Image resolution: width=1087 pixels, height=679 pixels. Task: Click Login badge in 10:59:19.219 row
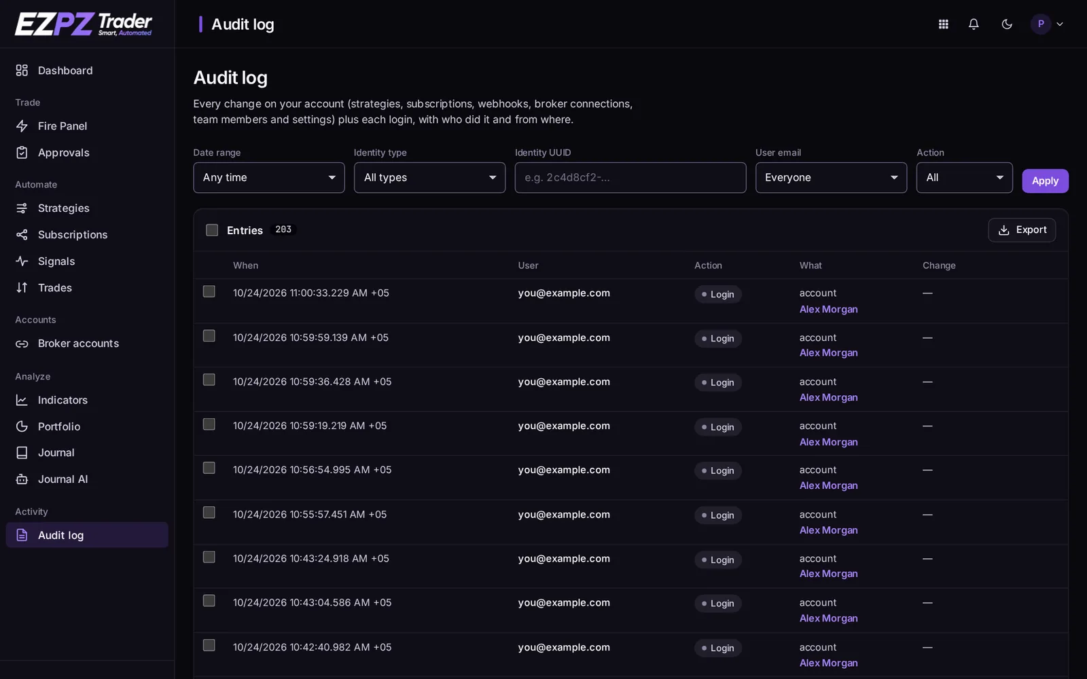click(717, 427)
